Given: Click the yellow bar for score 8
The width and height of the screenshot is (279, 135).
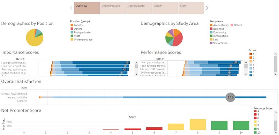Looking at the screenshot, I should [198, 125].
